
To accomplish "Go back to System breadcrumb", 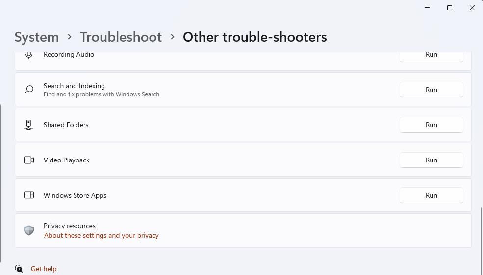I will pos(36,37).
